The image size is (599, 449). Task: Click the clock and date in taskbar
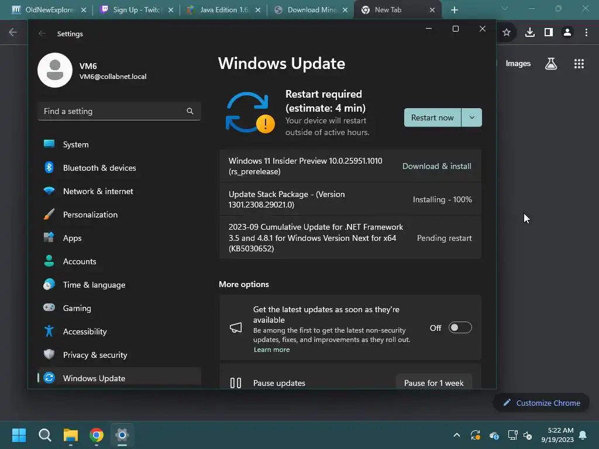tap(557, 435)
